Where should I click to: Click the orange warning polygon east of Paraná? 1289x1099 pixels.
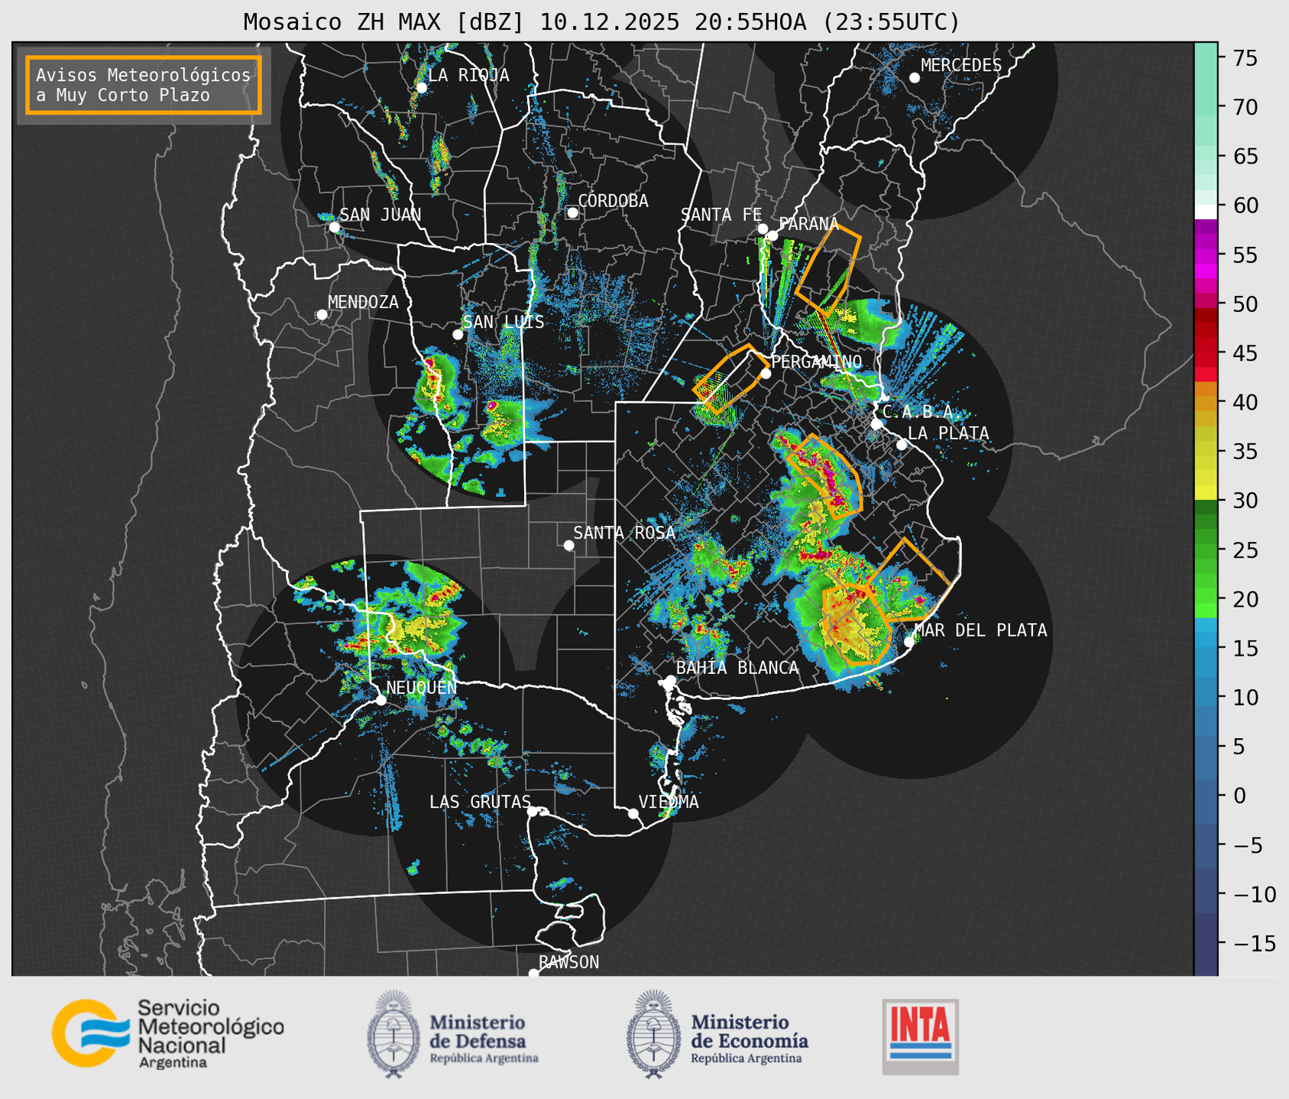tap(830, 271)
